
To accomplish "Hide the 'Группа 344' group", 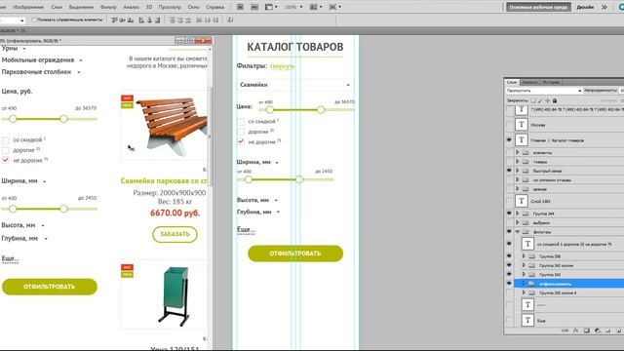I will coord(509,214).
